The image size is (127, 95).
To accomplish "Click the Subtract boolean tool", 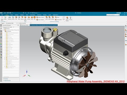I will point(22,18).
